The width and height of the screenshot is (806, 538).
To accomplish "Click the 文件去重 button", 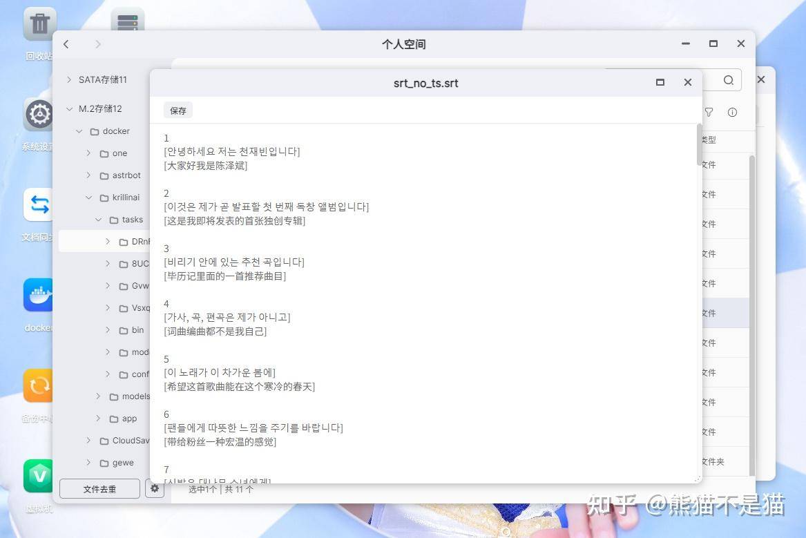I will click(x=99, y=489).
